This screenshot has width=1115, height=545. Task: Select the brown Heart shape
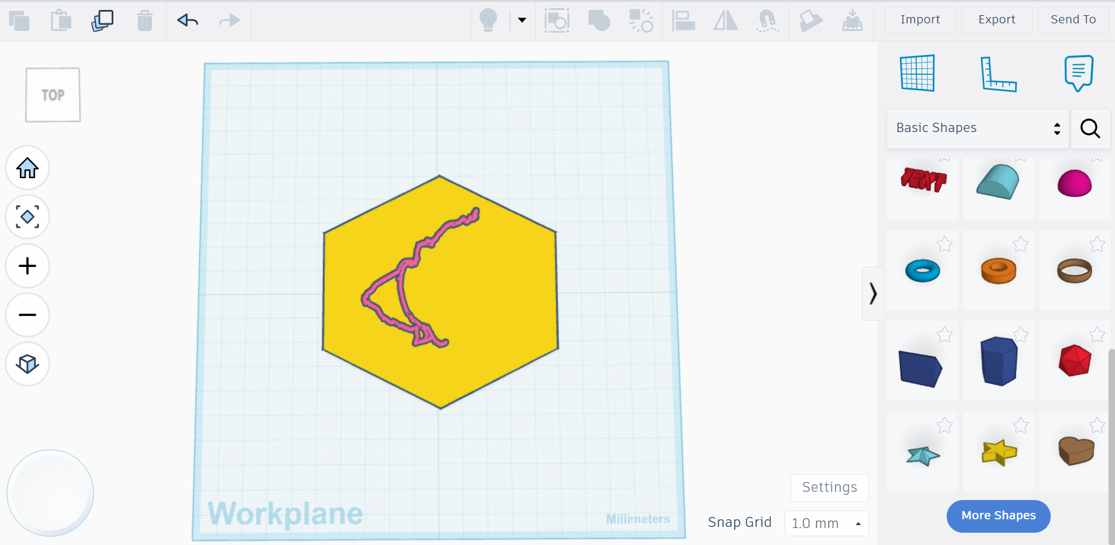(x=1076, y=450)
